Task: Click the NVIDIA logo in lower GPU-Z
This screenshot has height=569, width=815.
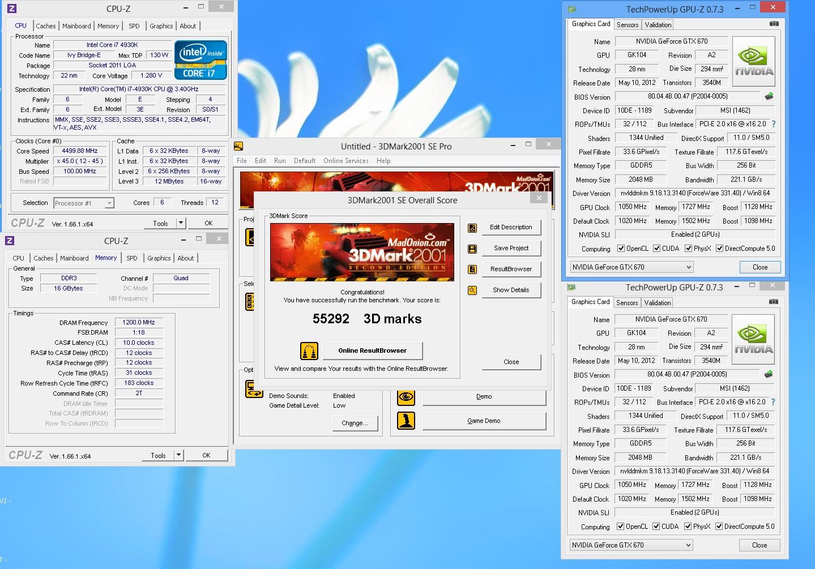Action: pos(753,340)
